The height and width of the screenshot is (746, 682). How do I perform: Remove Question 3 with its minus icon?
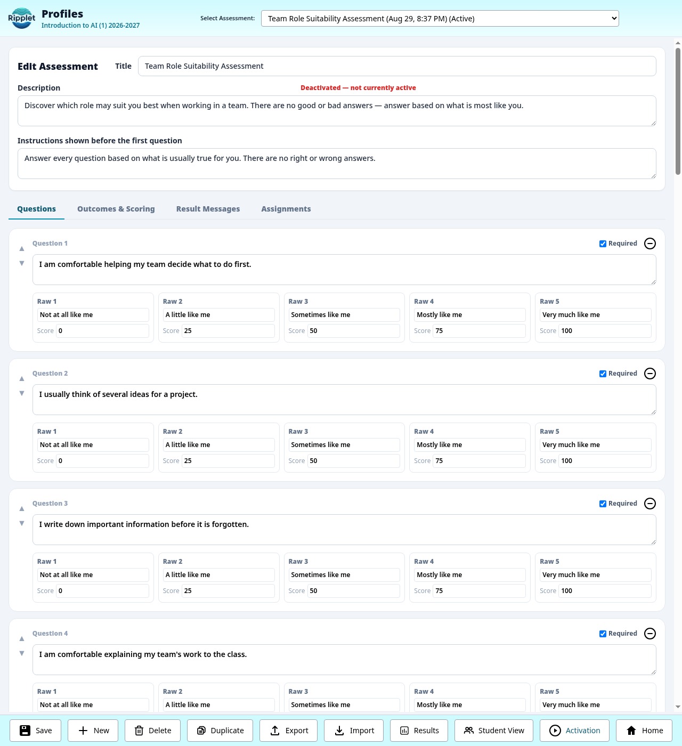[x=650, y=504]
